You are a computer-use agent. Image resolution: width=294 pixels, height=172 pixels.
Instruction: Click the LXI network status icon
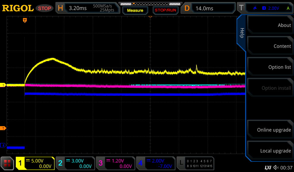[268, 167]
